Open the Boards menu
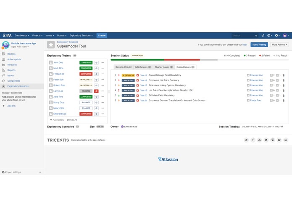This screenshot has height=207, width=292. tap(62, 36)
